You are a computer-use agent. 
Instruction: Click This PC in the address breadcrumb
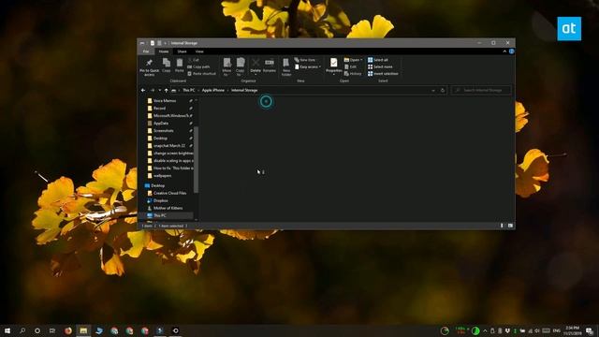(x=188, y=90)
